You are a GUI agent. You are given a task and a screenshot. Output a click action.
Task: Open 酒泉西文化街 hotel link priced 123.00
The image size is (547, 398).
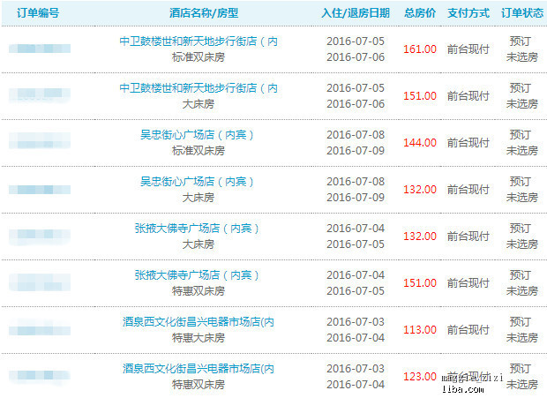pos(198,368)
